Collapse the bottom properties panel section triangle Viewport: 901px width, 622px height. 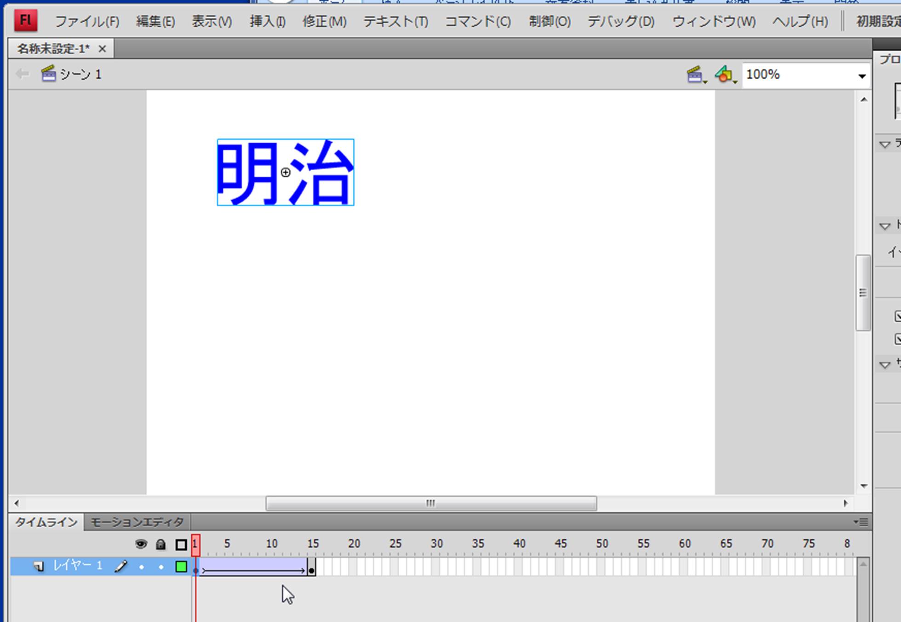click(x=884, y=365)
